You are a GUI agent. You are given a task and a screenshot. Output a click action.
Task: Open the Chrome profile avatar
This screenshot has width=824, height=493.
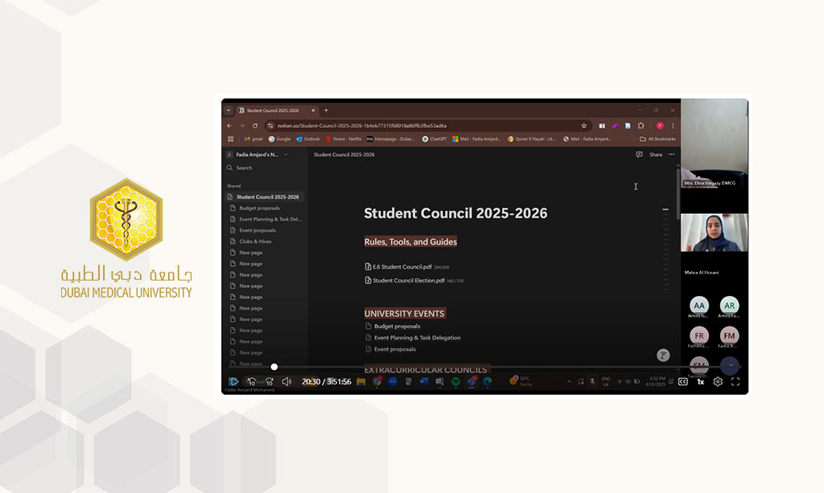(660, 126)
